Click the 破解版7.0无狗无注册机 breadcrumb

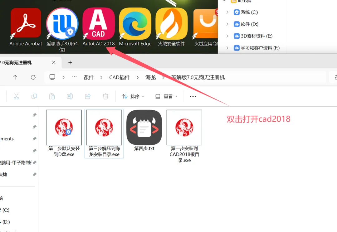click(x=198, y=77)
